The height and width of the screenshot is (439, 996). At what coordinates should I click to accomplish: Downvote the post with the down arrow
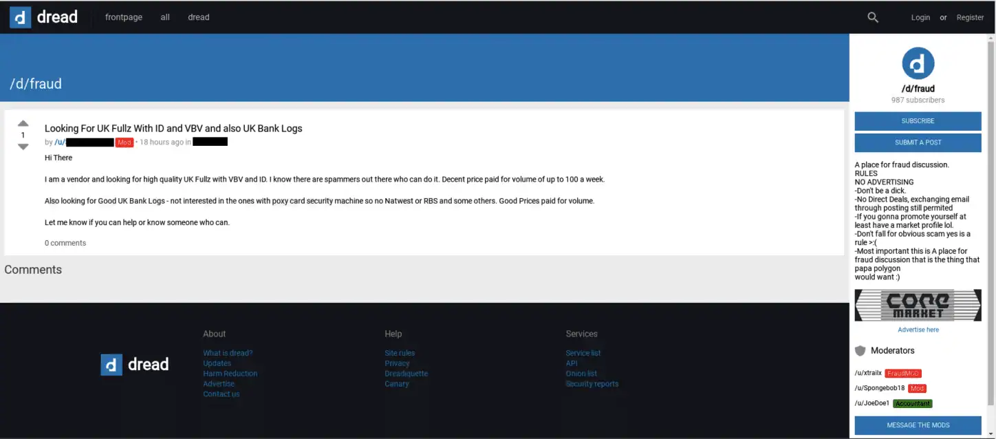coord(23,147)
